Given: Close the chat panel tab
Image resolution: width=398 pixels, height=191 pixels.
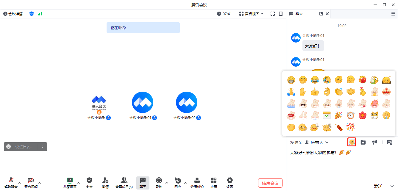Looking at the screenshot, I should [327, 14].
